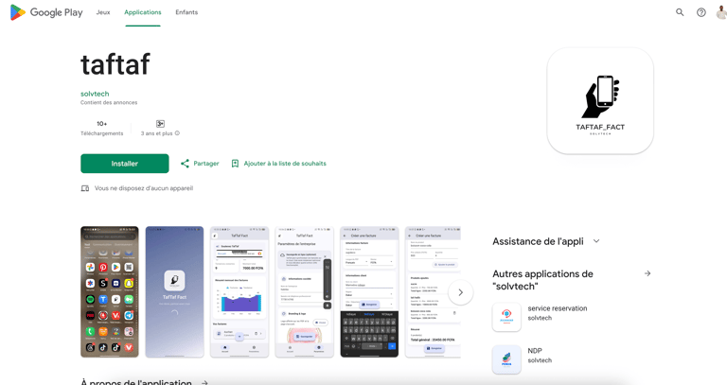
Task: Click the bookmark wishlist icon
Action: click(235, 164)
